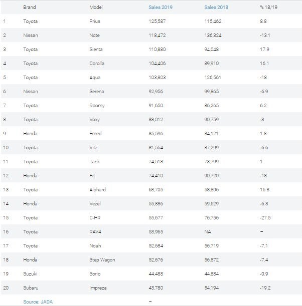Select the Aqua row's 126,561 value
Screen dimensions: 302x306
[213, 78]
